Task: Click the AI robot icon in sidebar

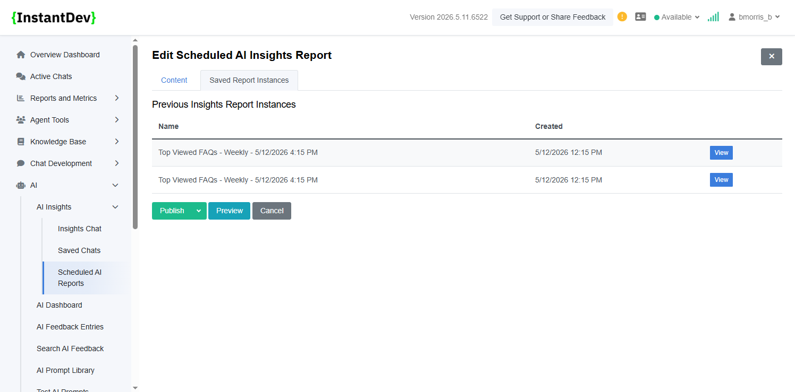Action: tap(21, 185)
